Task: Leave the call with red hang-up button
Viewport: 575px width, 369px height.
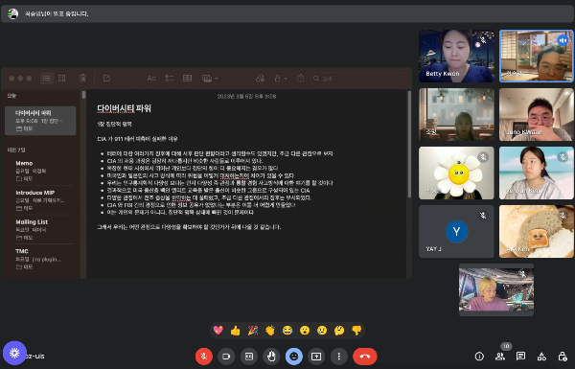Action: tap(365, 357)
